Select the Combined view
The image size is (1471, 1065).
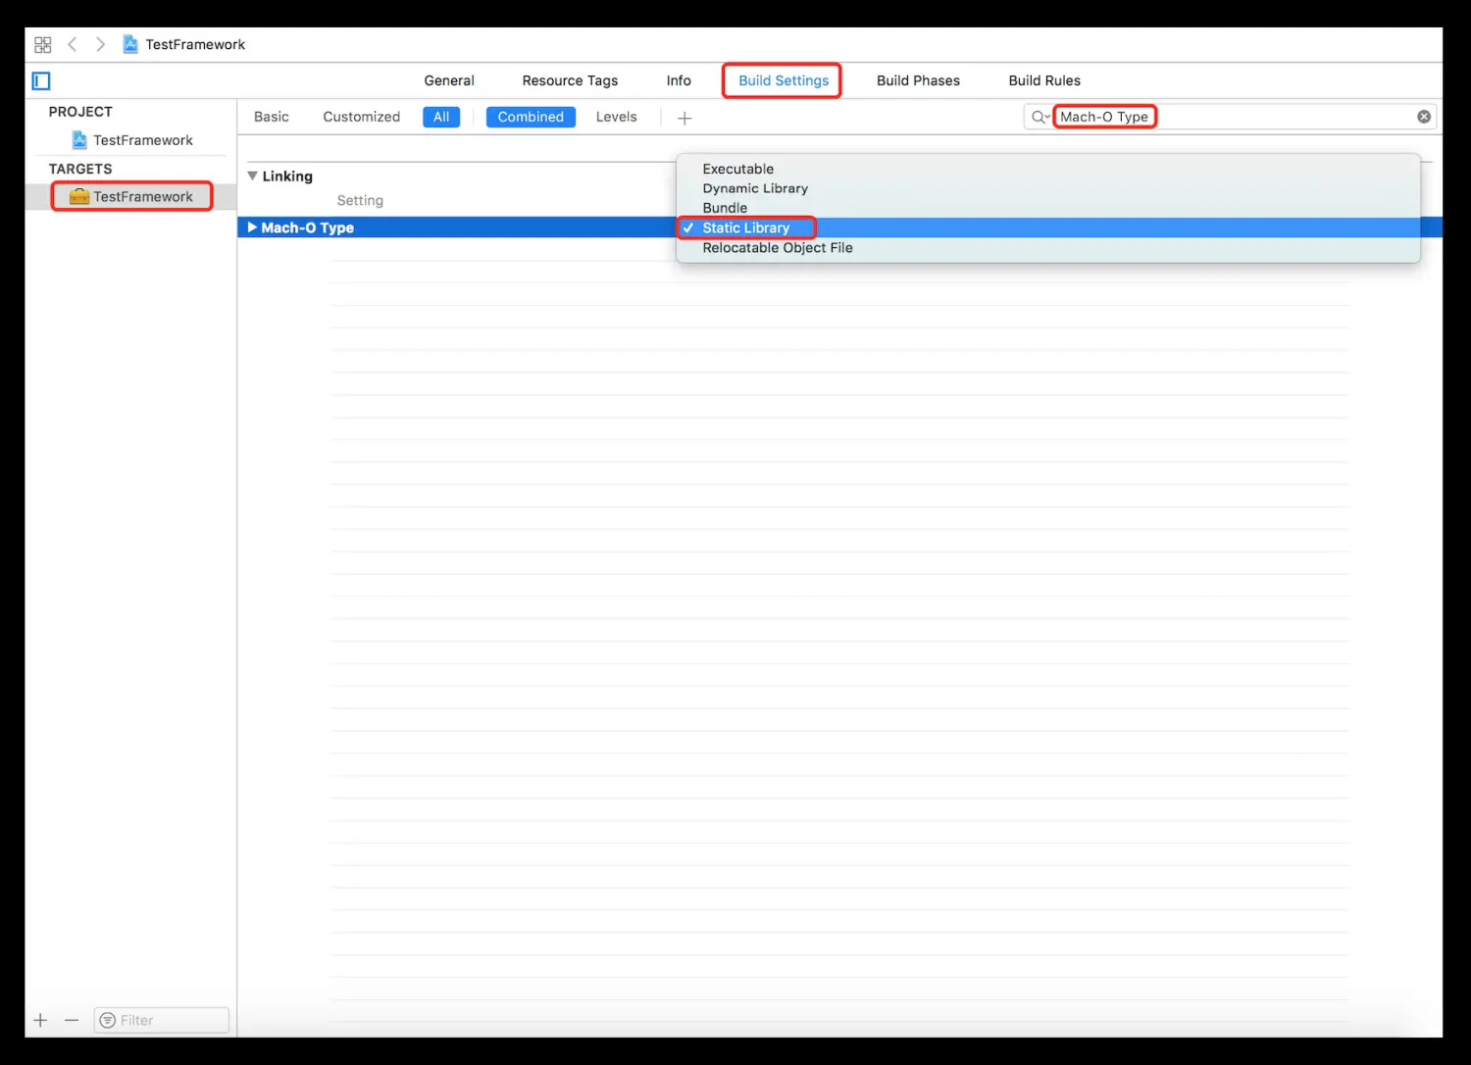(531, 117)
